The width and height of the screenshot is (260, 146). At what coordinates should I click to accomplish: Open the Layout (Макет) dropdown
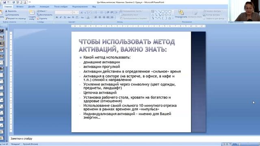[x=42, y=11]
